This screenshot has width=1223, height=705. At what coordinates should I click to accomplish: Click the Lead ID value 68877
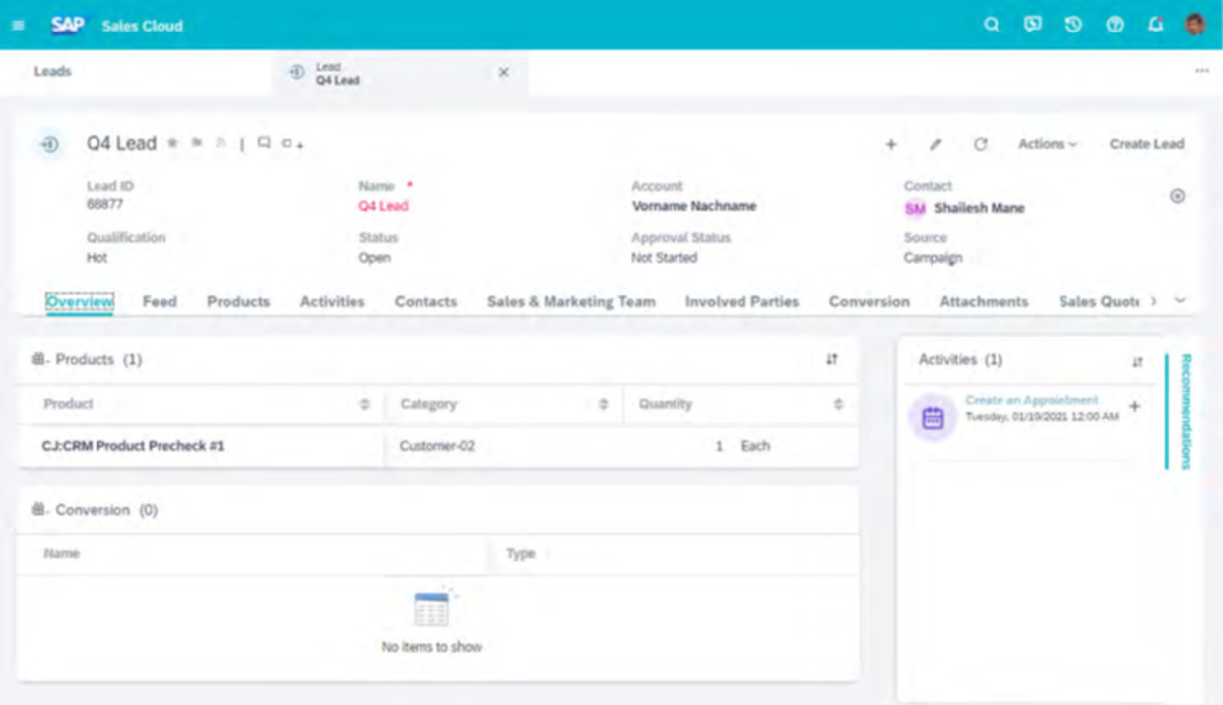click(x=105, y=204)
